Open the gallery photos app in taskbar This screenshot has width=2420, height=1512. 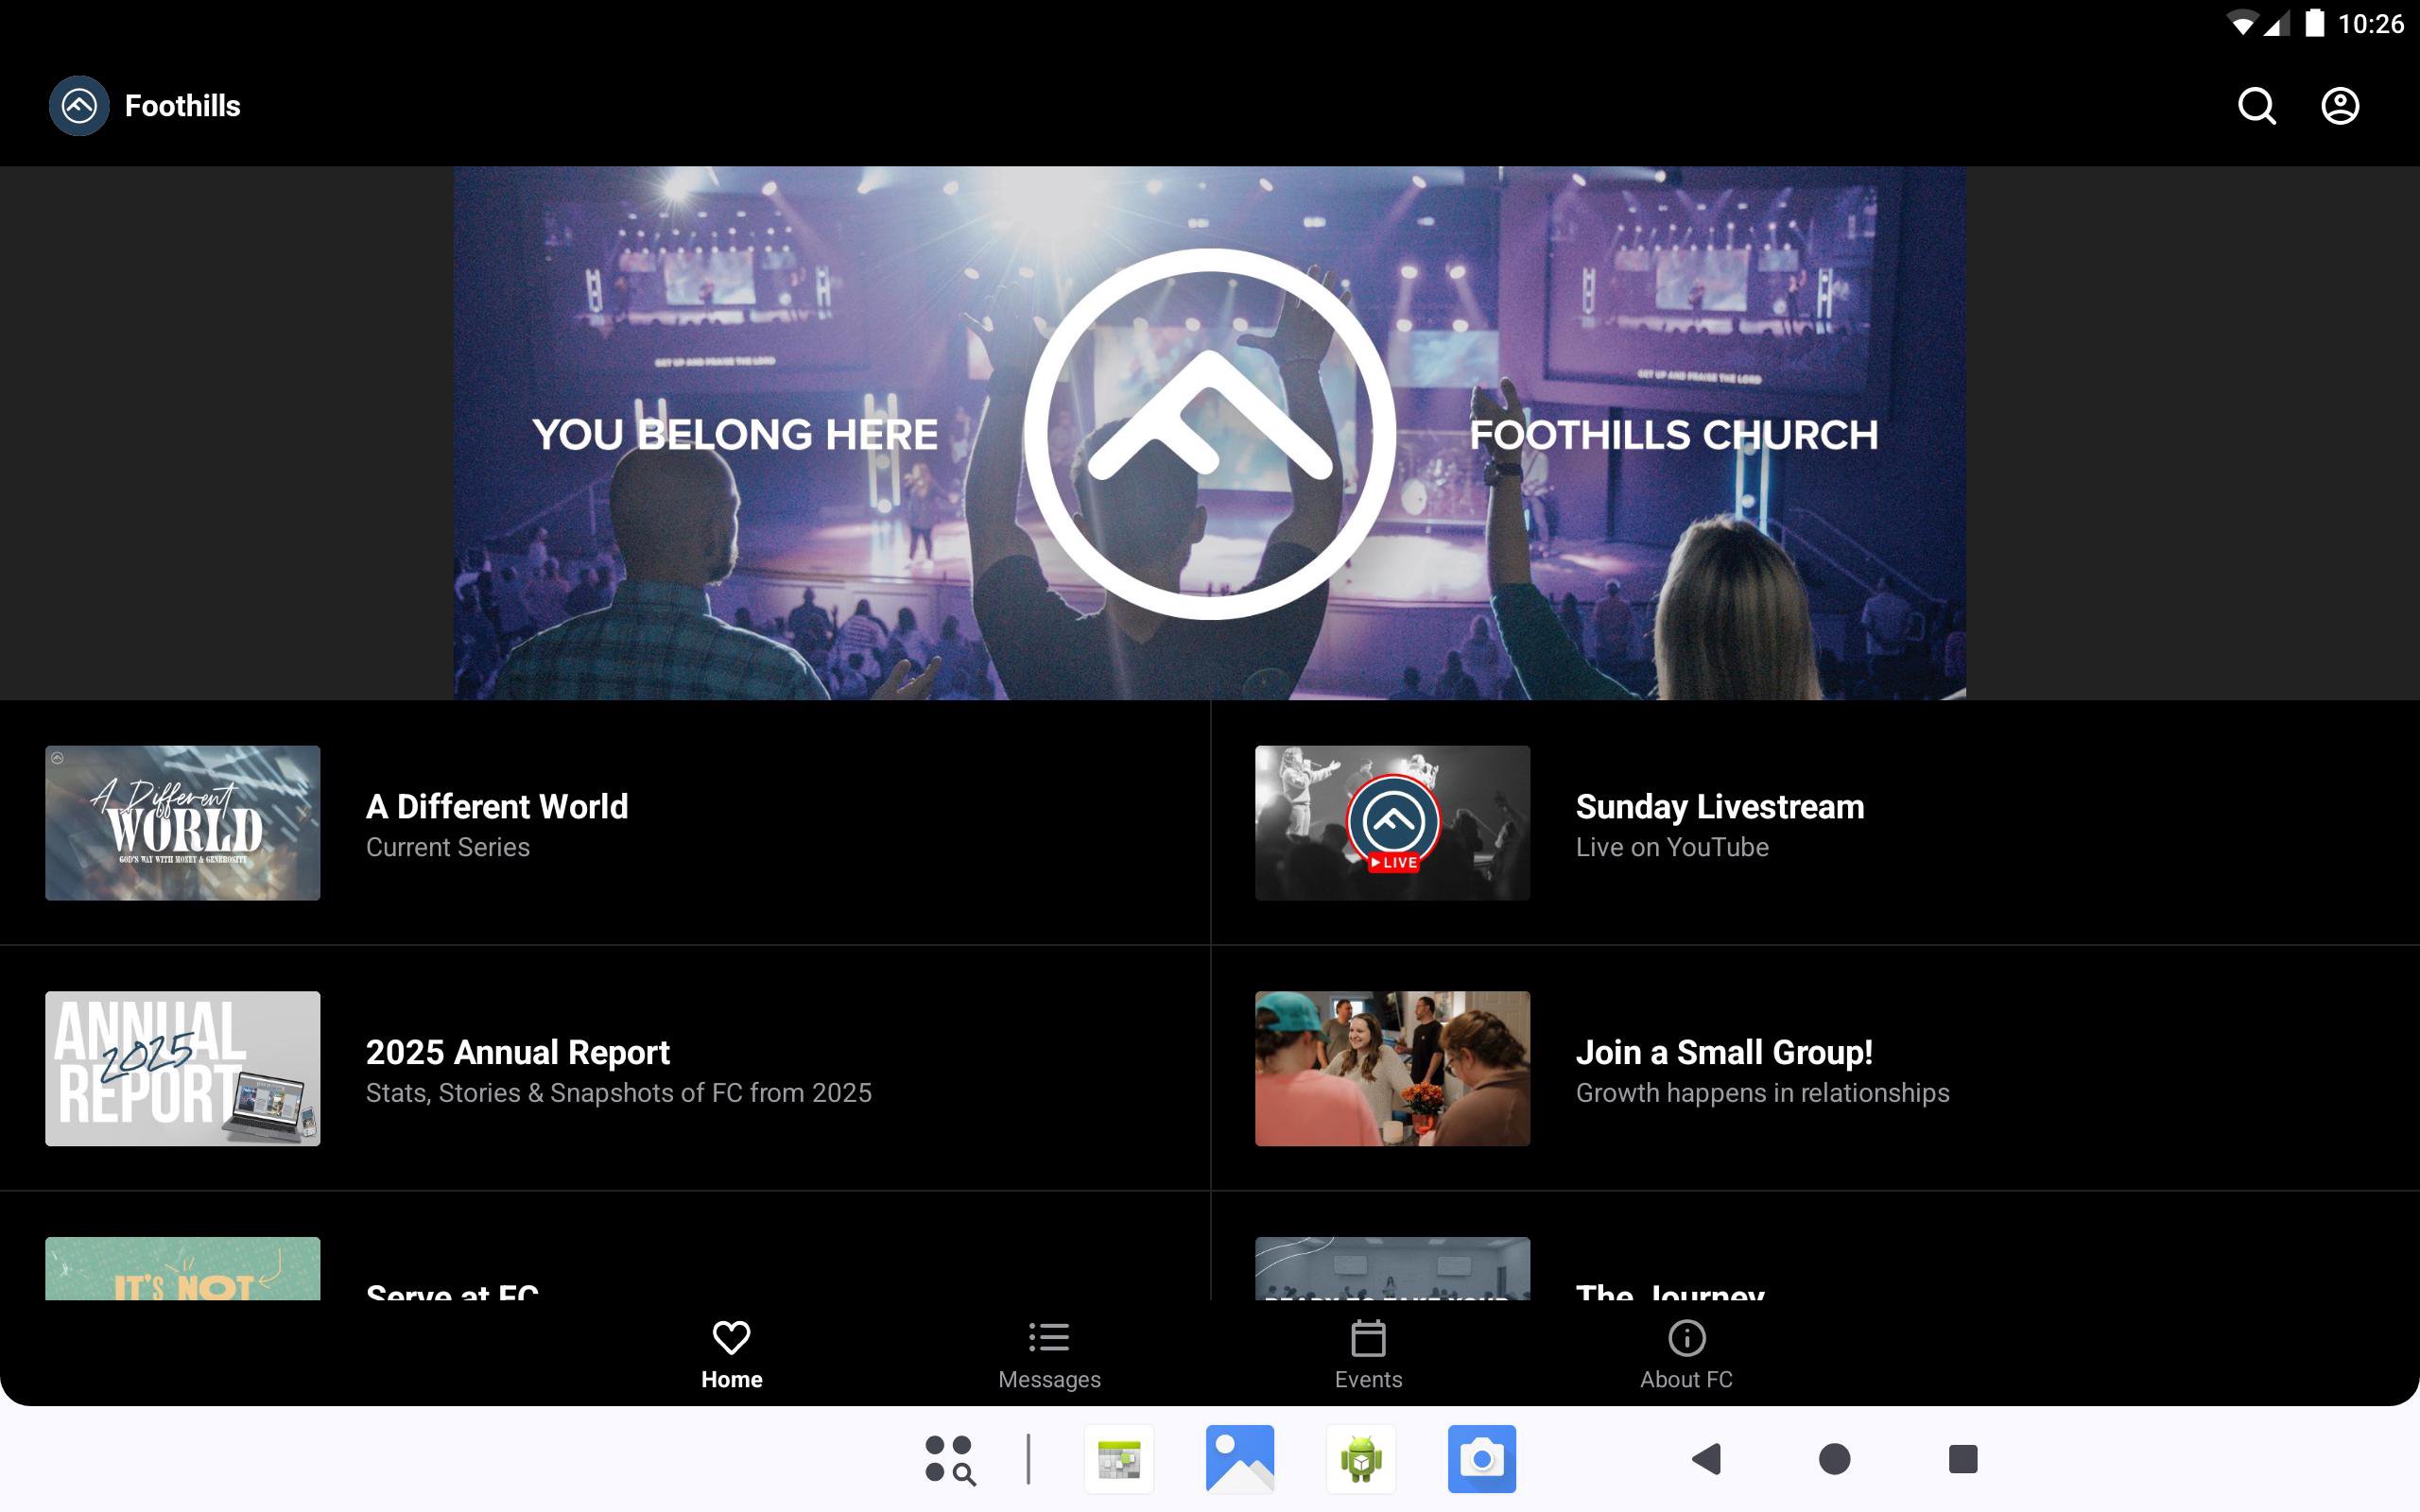click(1239, 1458)
